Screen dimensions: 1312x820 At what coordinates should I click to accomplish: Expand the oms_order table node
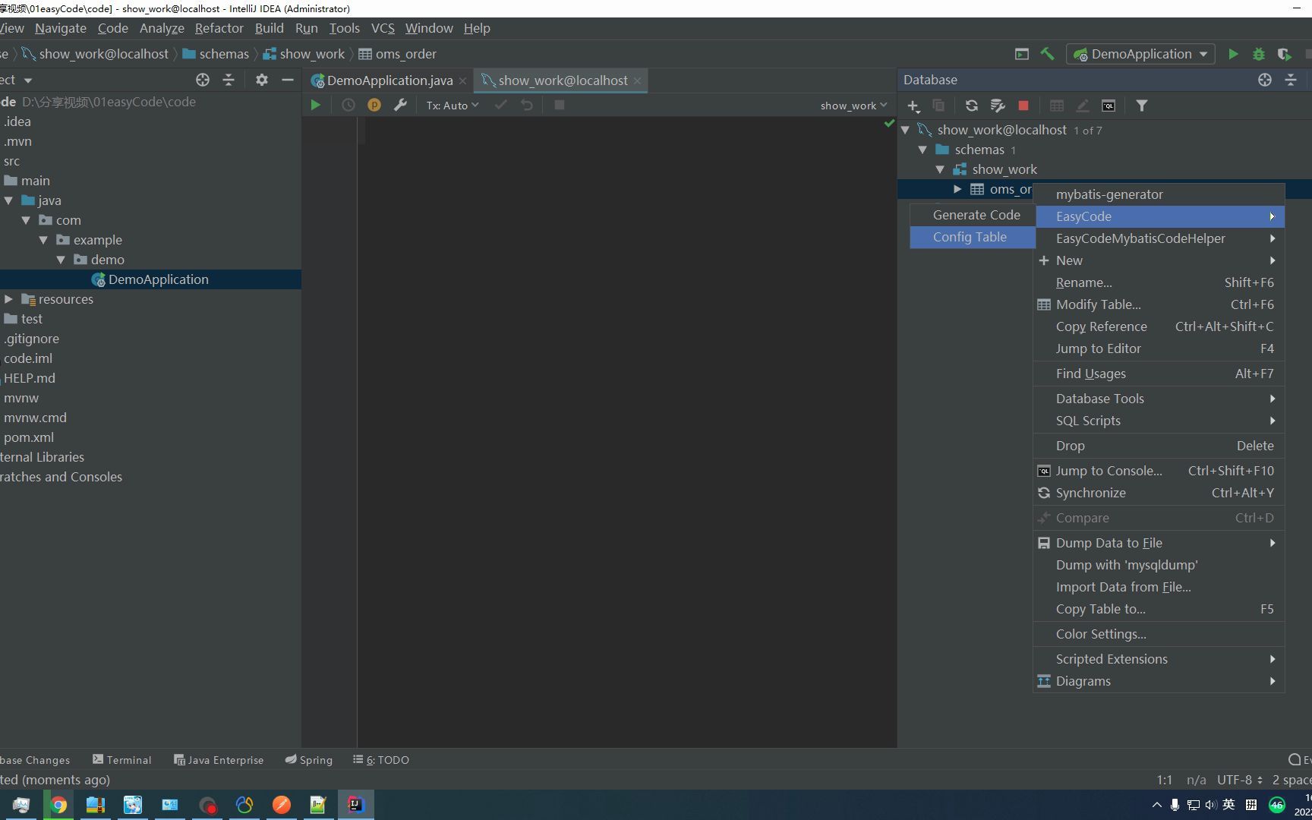957,189
